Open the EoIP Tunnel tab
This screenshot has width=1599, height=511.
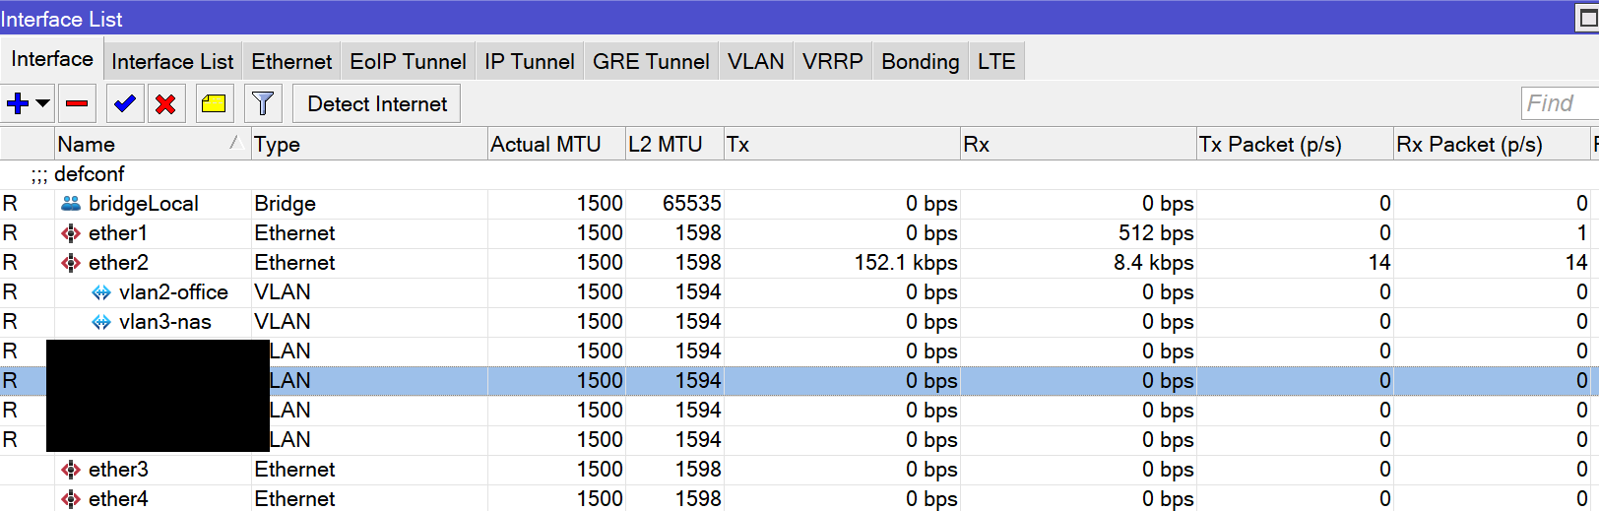[408, 61]
